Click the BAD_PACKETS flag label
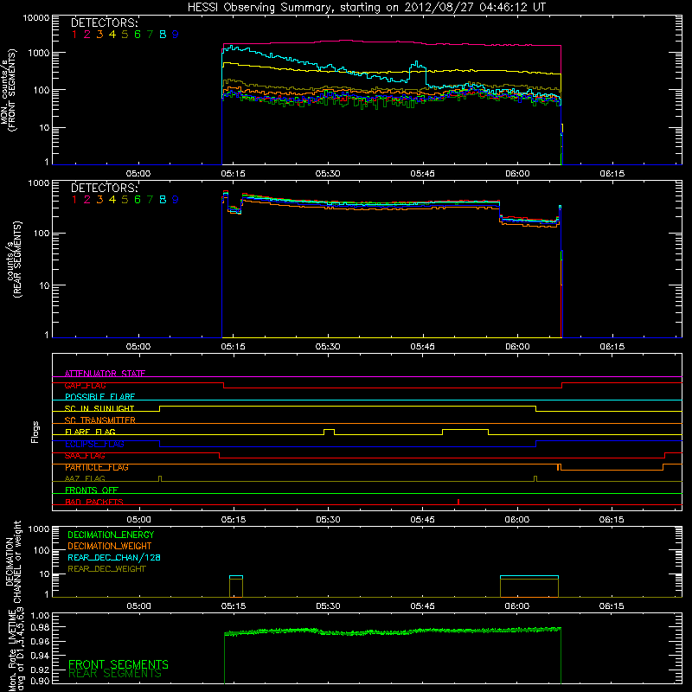Screen dimensions: 692x692 pyautogui.click(x=94, y=502)
